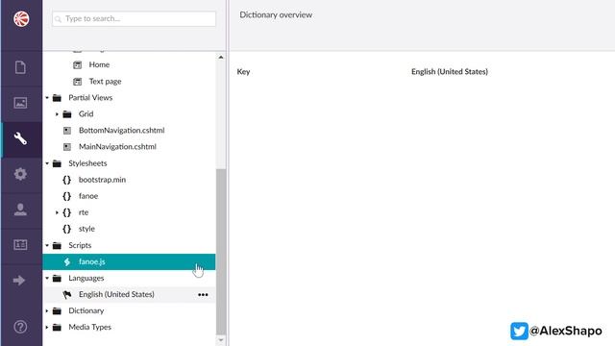This screenshot has width=615, height=346.
Task: Select the Languages label
Action: point(86,278)
